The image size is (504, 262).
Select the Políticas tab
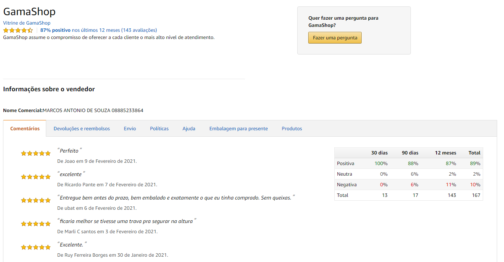[159, 129]
